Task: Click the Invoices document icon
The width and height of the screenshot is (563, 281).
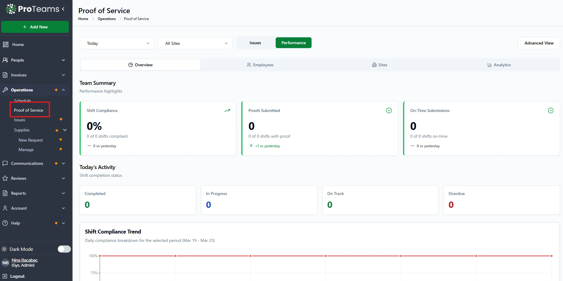Action: 5,75
